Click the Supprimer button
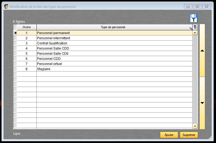 coord(189,135)
